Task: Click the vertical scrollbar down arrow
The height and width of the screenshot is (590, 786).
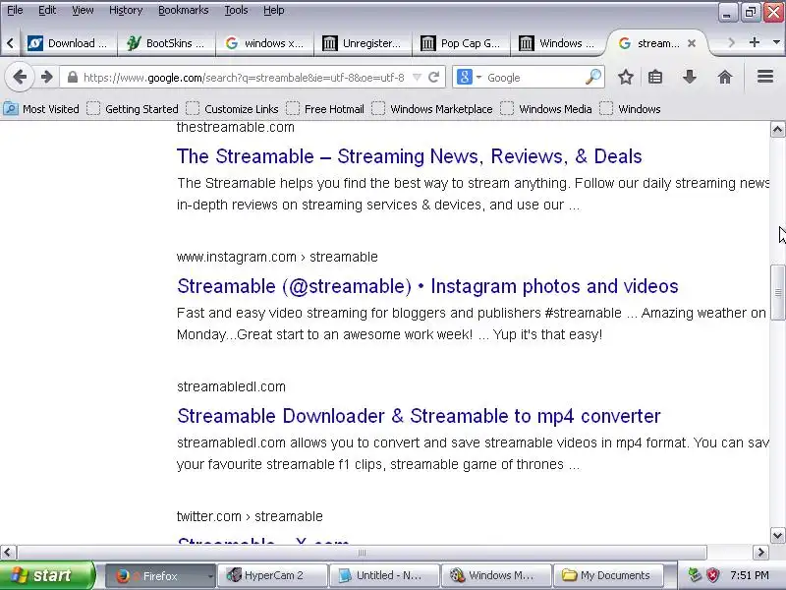Action: coord(777,535)
